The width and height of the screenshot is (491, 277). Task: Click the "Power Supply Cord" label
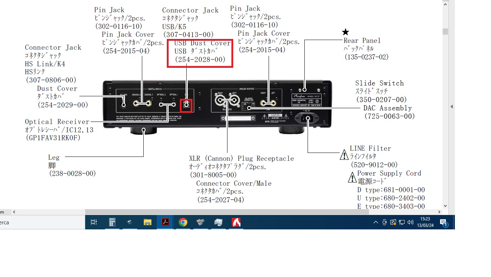[x=389, y=173]
